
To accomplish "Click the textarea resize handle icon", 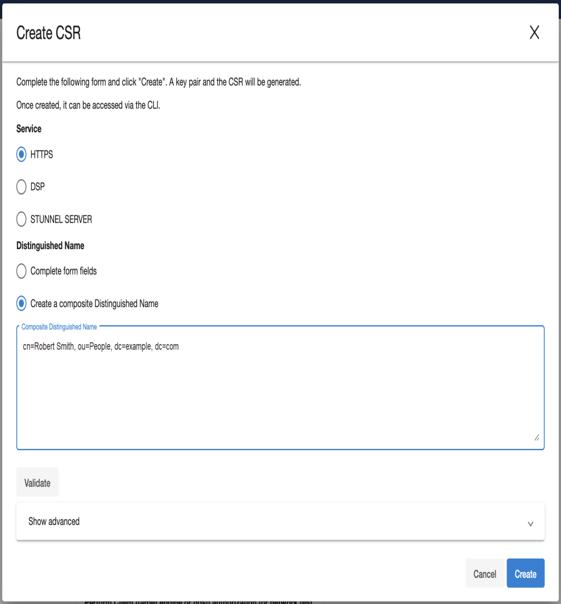I will pyautogui.click(x=536, y=438).
